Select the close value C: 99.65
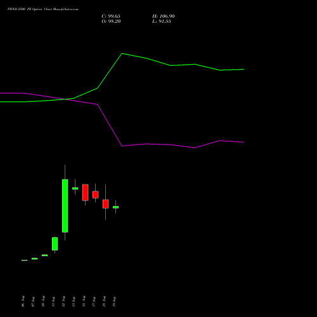The width and height of the screenshot is (317, 317). tap(111, 16)
